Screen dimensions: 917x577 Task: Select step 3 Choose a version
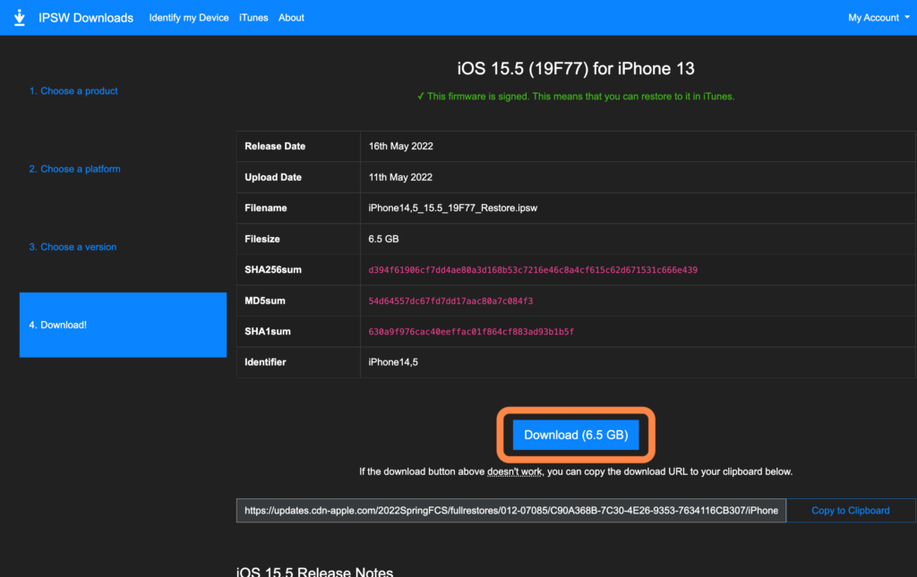(73, 247)
